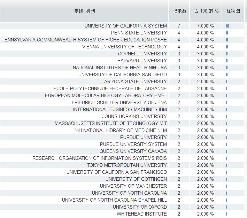Open WHITEHEAD INSTITUTE entry
Screen dimensions: 247x218
pos(141,214)
